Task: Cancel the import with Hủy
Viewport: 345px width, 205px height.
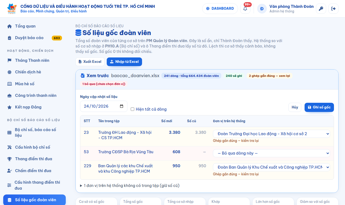Action: pos(295,107)
